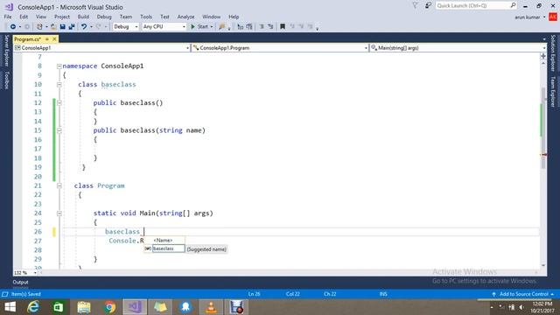The width and height of the screenshot is (560, 315).
Task: Collapse the Main method outline
Action: pyautogui.click(x=59, y=213)
